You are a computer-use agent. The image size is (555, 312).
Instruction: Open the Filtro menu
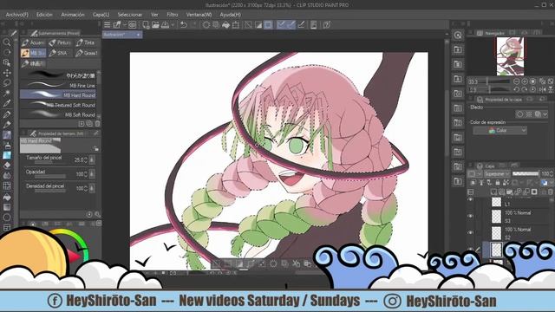click(x=173, y=15)
